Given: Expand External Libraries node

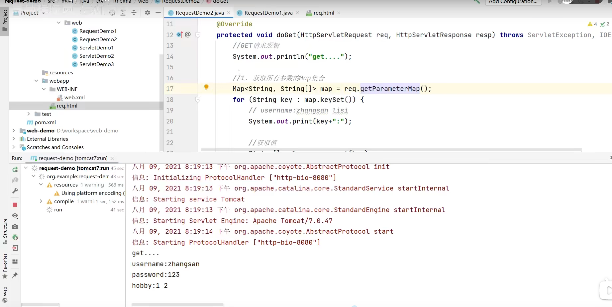Looking at the screenshot, I should [13, 139].
